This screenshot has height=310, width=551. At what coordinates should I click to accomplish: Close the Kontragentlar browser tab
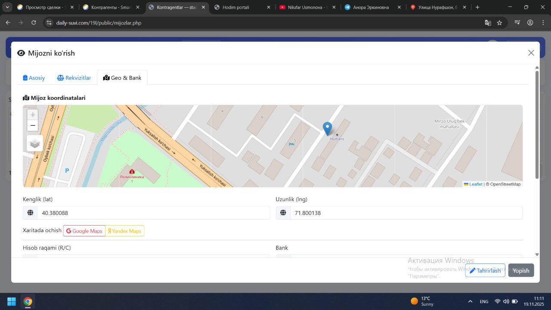pos(203,7)
